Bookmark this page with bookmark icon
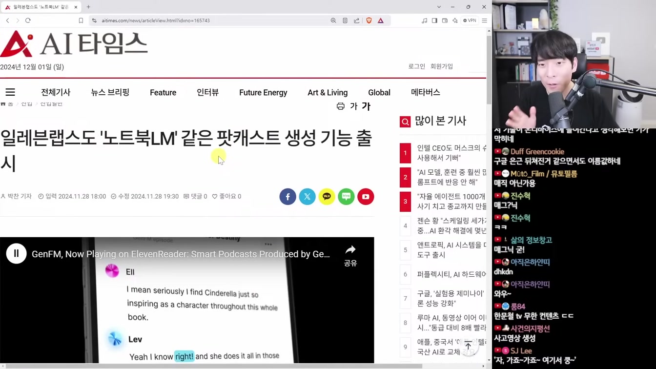Image resolution: width=656 pixels, height=369 pixels. tap(81, 20)
